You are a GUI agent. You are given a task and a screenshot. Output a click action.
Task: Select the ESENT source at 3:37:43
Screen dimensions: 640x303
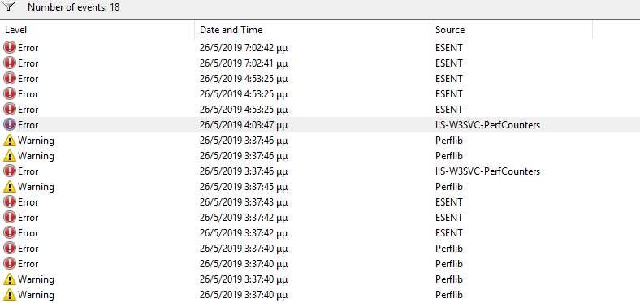pyautogui.click(x=449, y=202)
